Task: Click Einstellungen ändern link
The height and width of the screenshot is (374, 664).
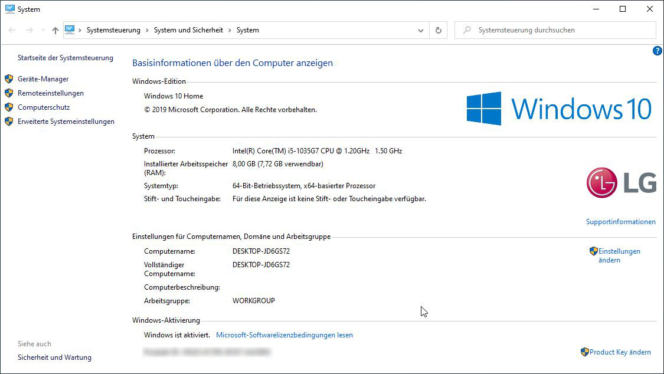Action: click(619, 255)
